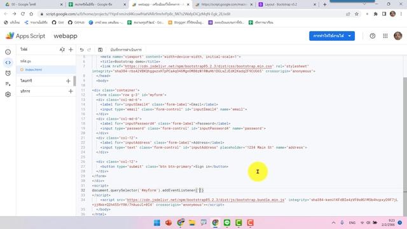Switch to the Layout Bootstrap tab
407x229 pixels.
(x=287, y=4)
